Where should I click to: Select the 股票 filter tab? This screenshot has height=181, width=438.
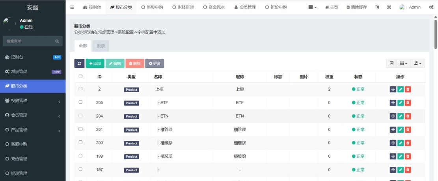(x=101, y=46)
